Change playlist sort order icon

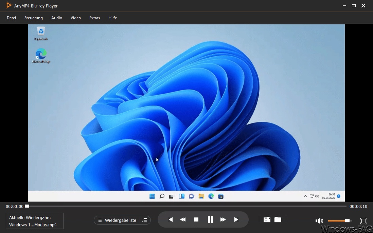point(144,220)
